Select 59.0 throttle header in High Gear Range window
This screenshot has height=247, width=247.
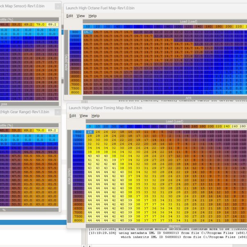pyautogui.click(x=16, y=130)
